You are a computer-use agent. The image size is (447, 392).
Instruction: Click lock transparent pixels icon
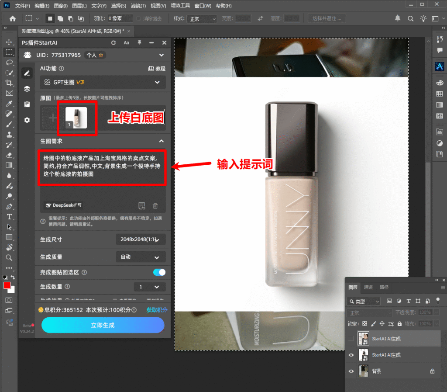364,323
